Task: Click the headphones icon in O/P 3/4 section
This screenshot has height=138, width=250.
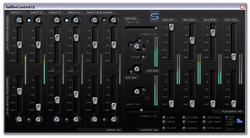Action: coord(147,98)
